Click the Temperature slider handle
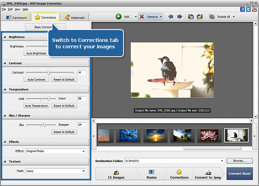Viewport: 259px width, 186px height. pos(49,99)
